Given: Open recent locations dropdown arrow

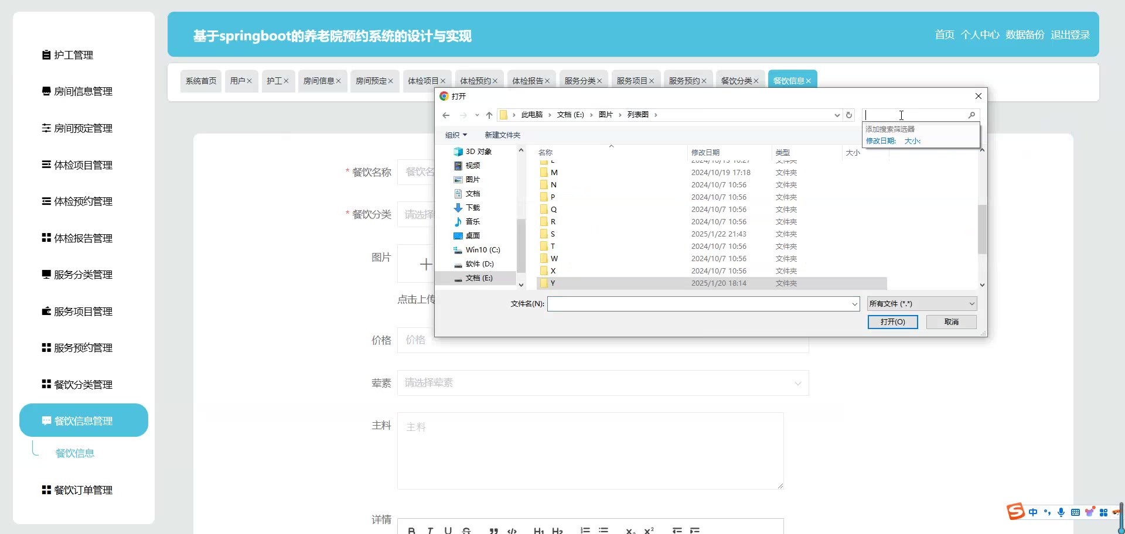Looking at the screenshot, I should [x=477, y=115].
